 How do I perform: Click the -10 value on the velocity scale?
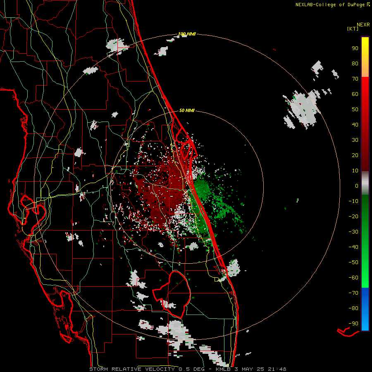[353, 201]
